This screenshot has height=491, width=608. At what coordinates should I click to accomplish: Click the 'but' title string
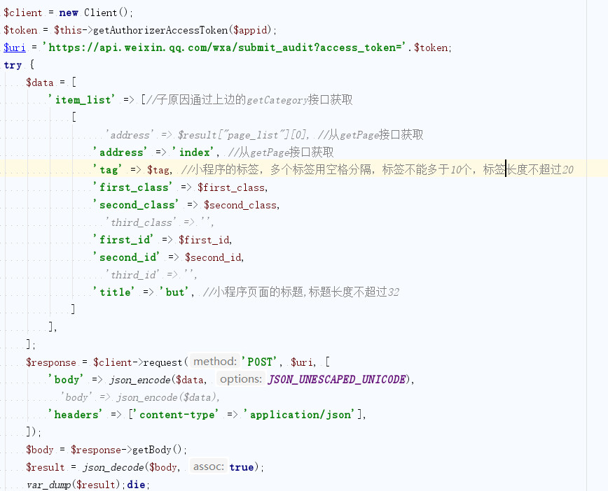point(175,292)
